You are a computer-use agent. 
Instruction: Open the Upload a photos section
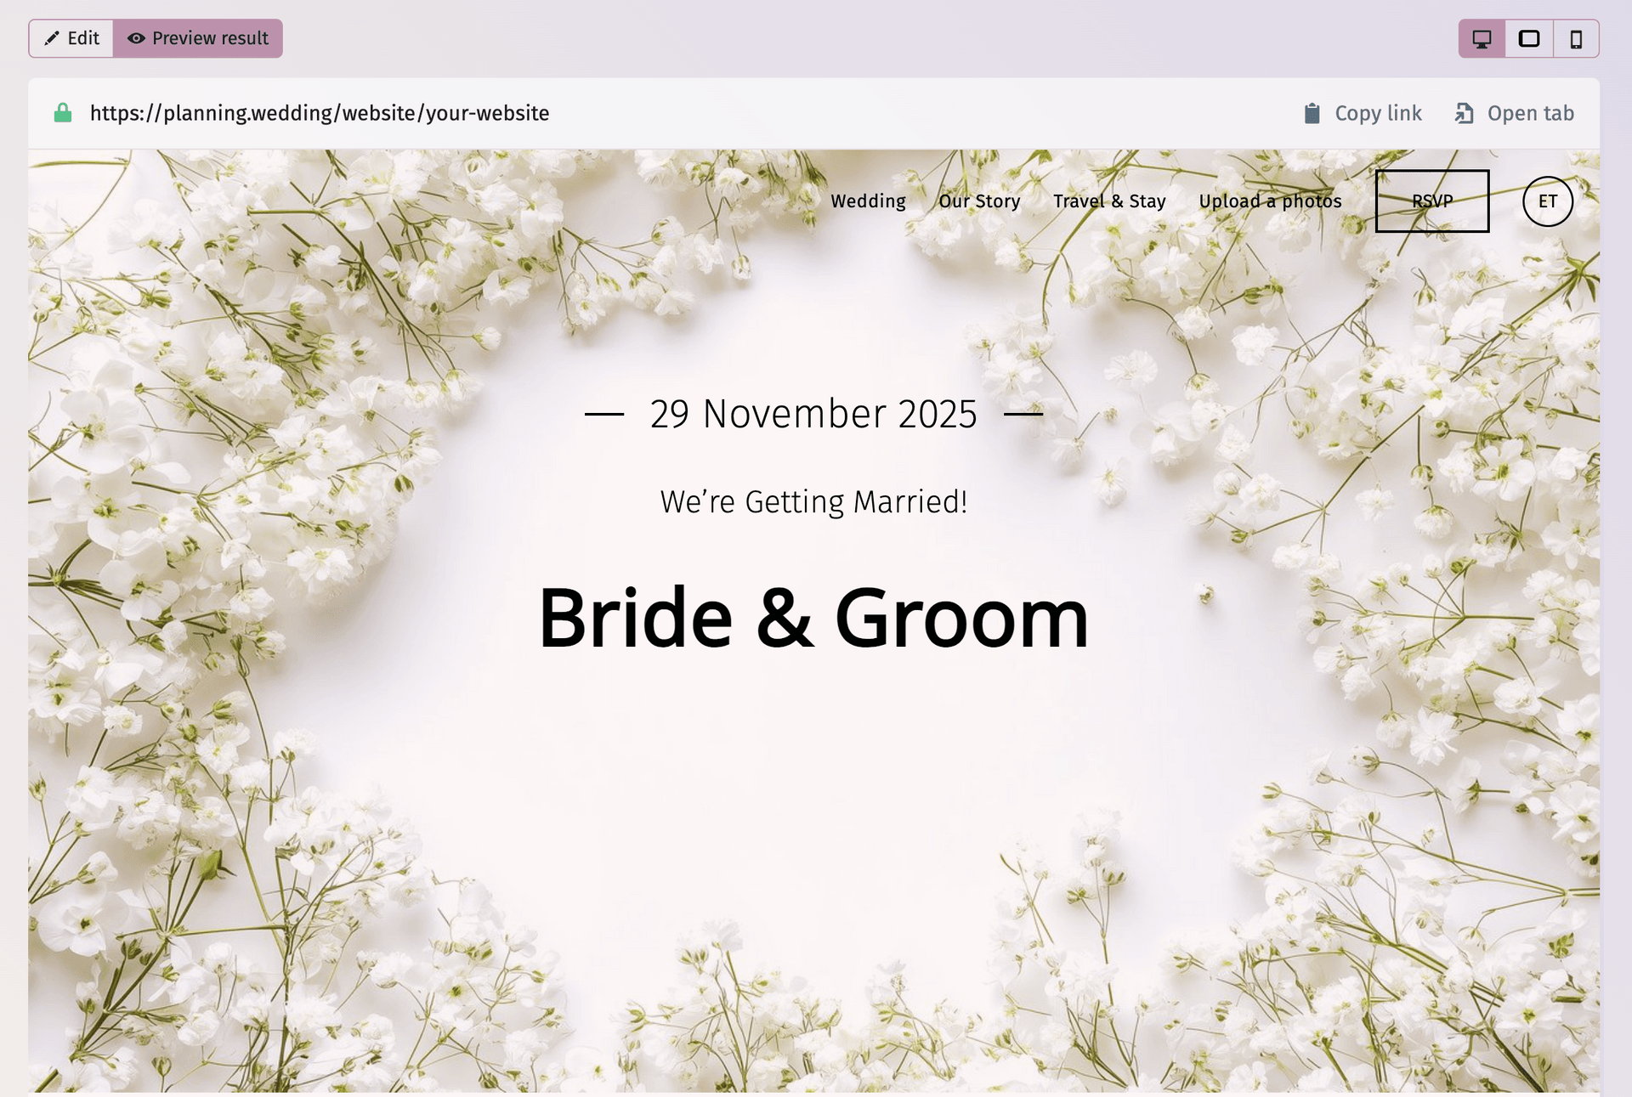1270,201
